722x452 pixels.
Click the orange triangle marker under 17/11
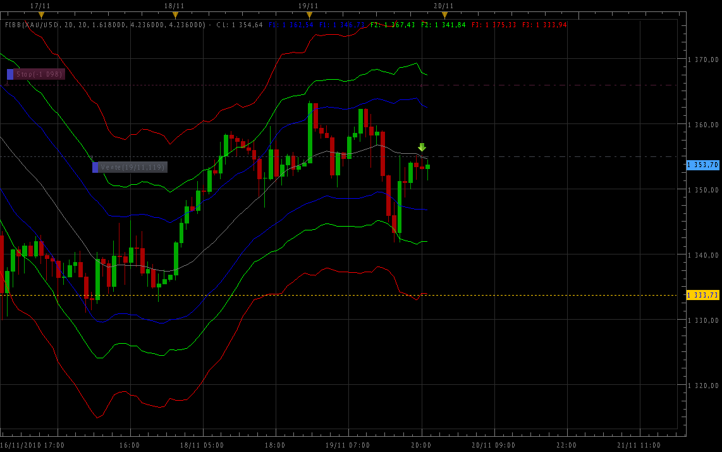41,15
